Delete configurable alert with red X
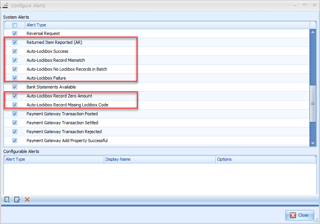The image size is (320, 224). [27, 200]
